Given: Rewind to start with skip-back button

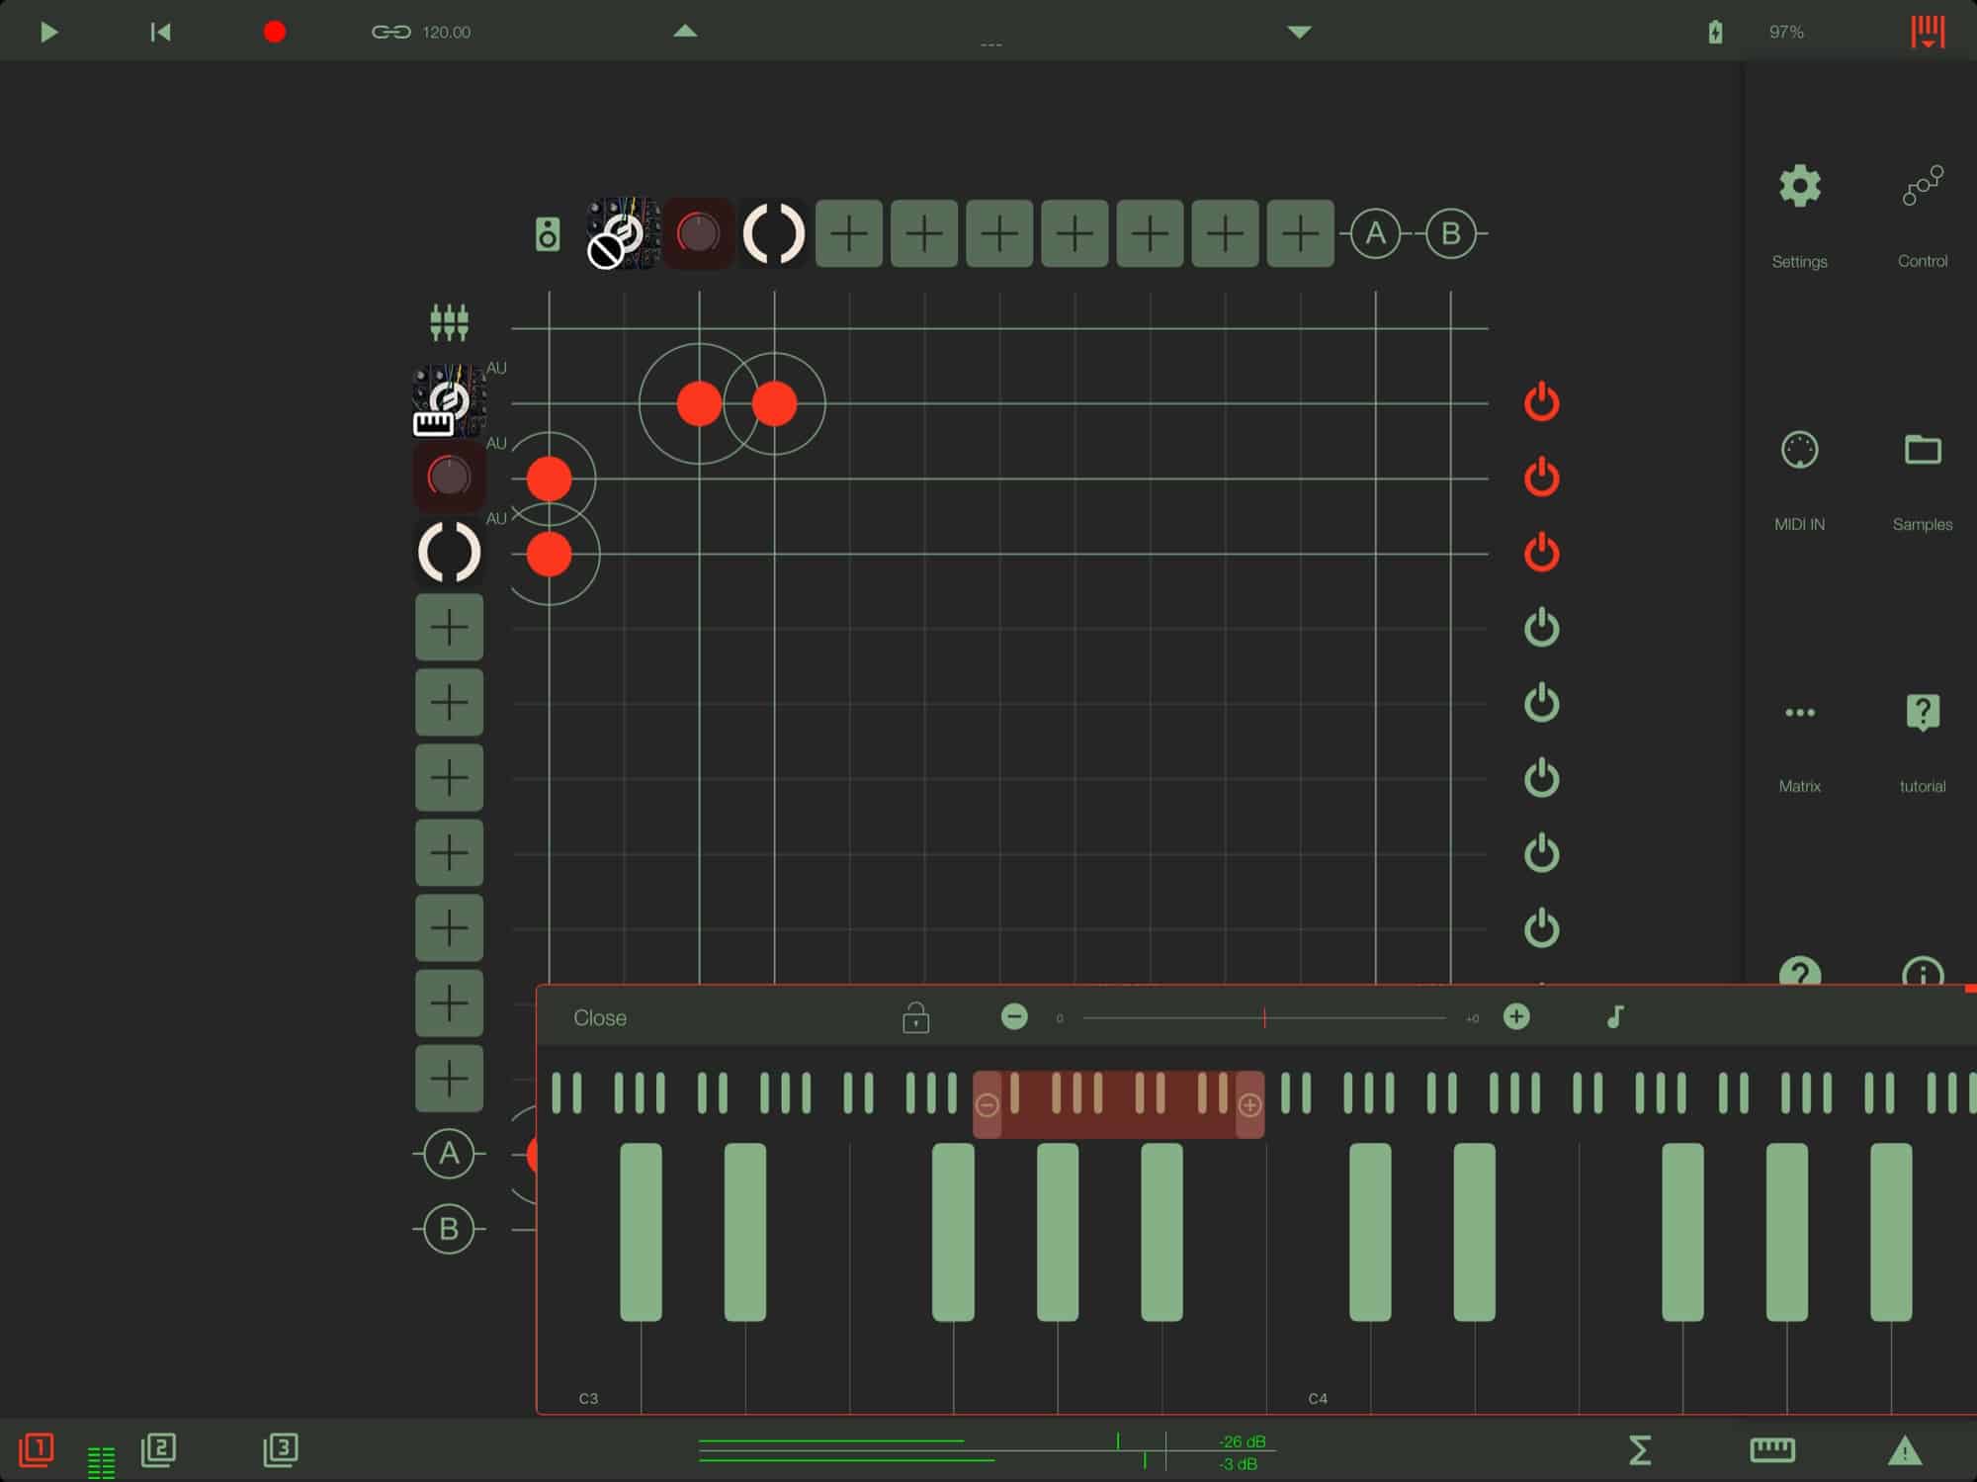Looking at the screenshot, I should [160, 32].
